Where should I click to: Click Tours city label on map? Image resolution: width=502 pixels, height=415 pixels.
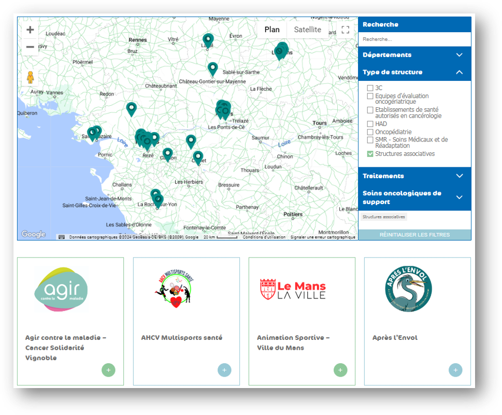point(320,123)
